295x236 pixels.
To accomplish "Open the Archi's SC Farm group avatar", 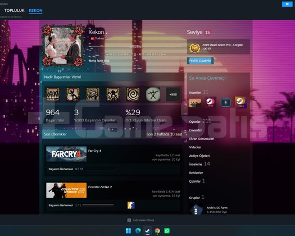I will (x=196, y=210).
